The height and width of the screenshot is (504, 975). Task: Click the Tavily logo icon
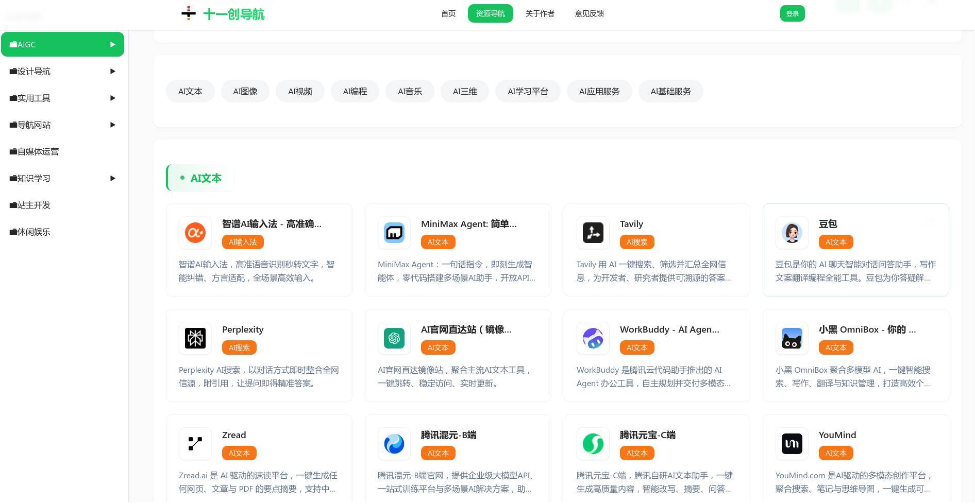click(x=593, y=233)
